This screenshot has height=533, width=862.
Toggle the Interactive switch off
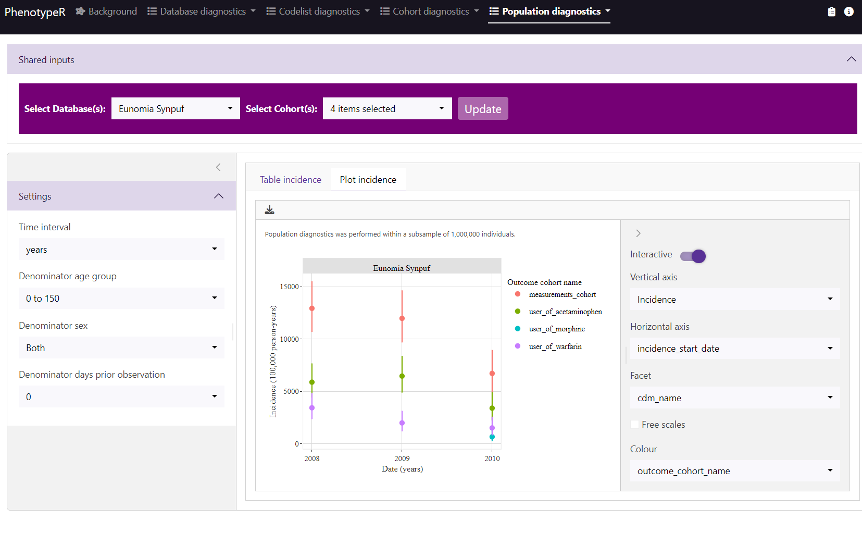tap(693, 256)
